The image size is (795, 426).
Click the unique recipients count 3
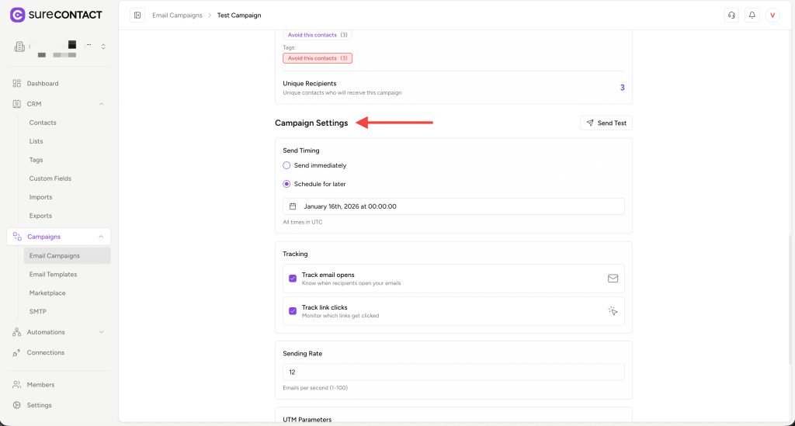click(x=622, y=88)
